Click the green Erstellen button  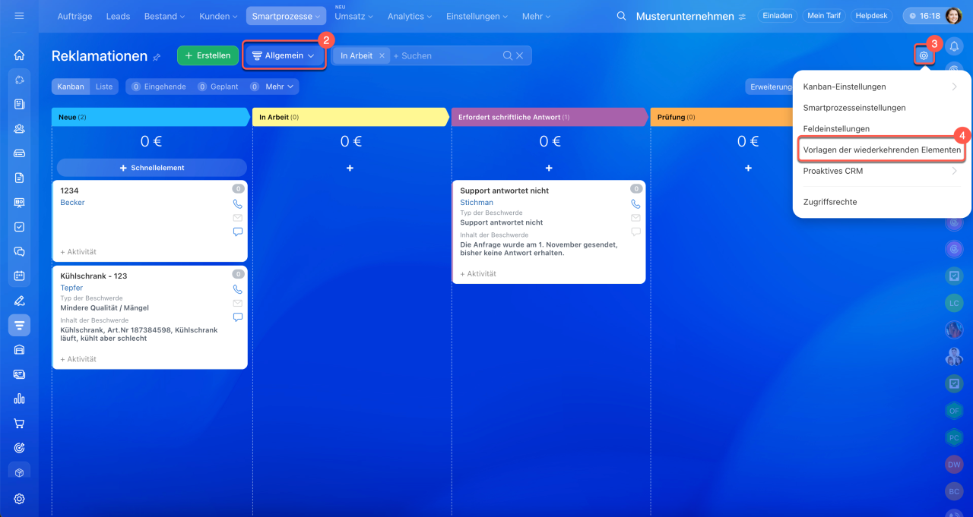[208, 55]
